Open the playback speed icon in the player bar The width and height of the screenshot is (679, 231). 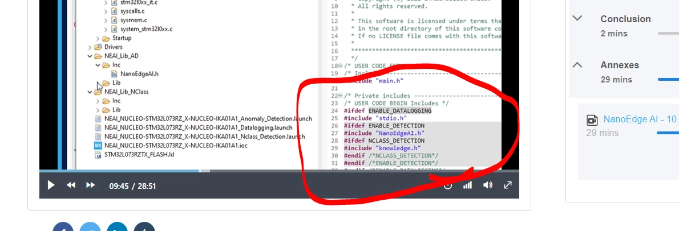coord(448,185)
